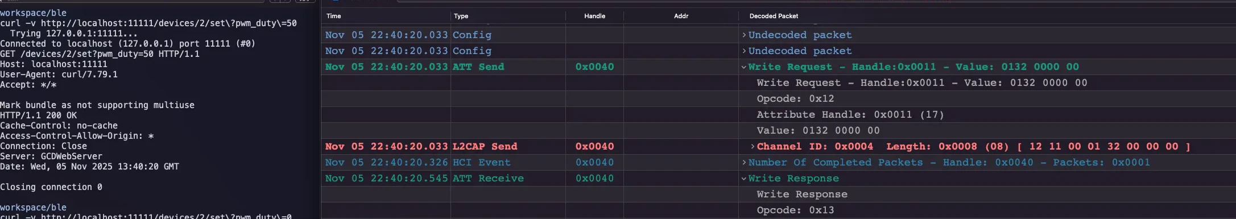Sort by the Time column header
1236x219 pixels.
(334, 16)
